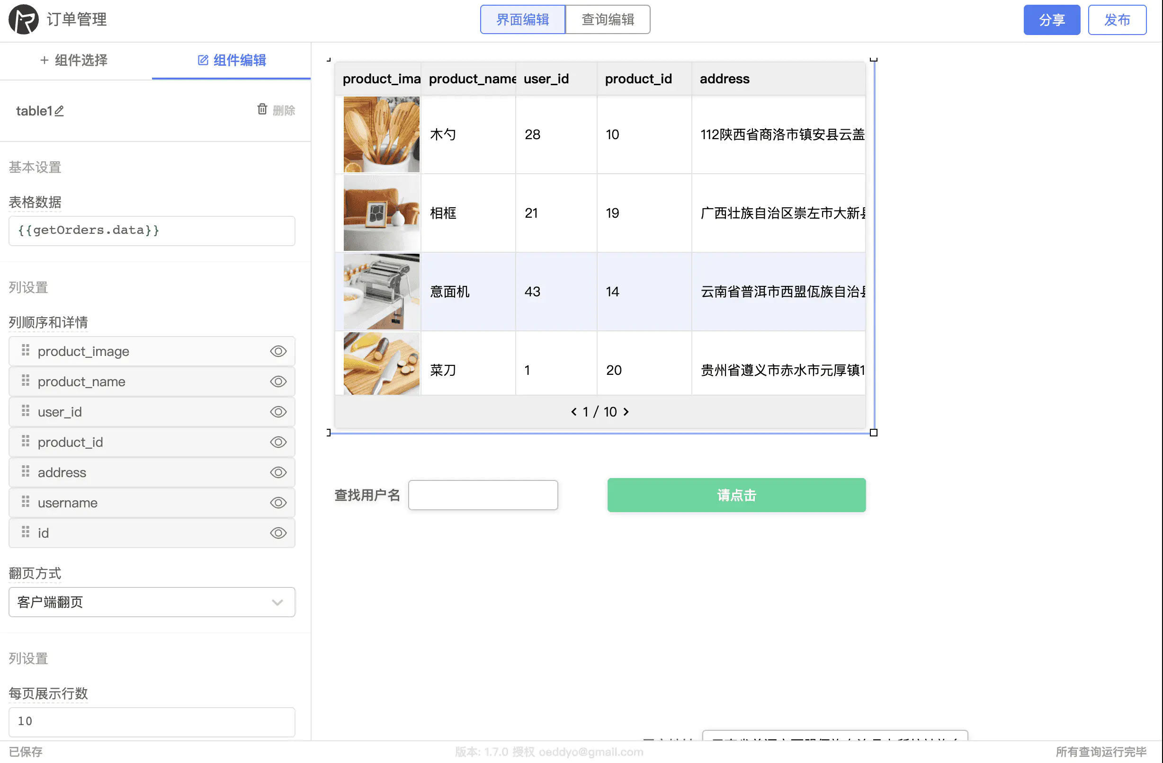Click the next page arrow in table pagination
This screenshot has width=1163, height=763.
click(626, 412)
